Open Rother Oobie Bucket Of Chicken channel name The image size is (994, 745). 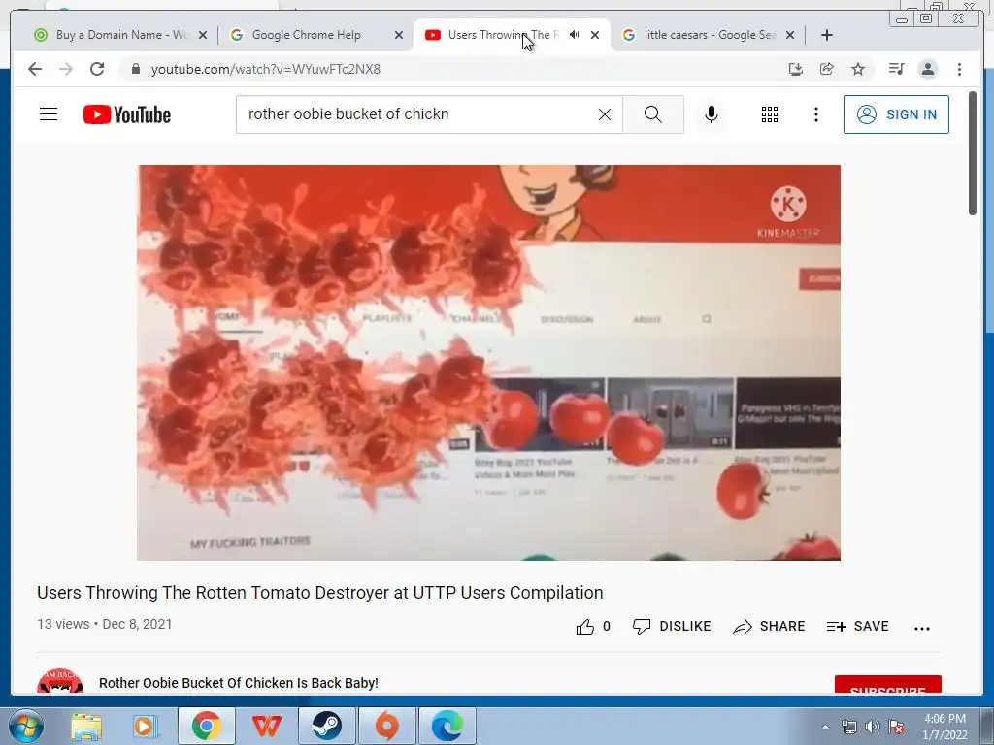click(239, 683)
